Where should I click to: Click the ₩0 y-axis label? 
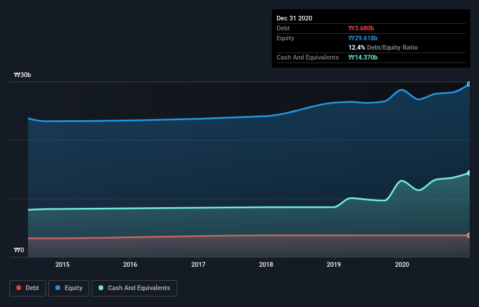coord(19,250)
